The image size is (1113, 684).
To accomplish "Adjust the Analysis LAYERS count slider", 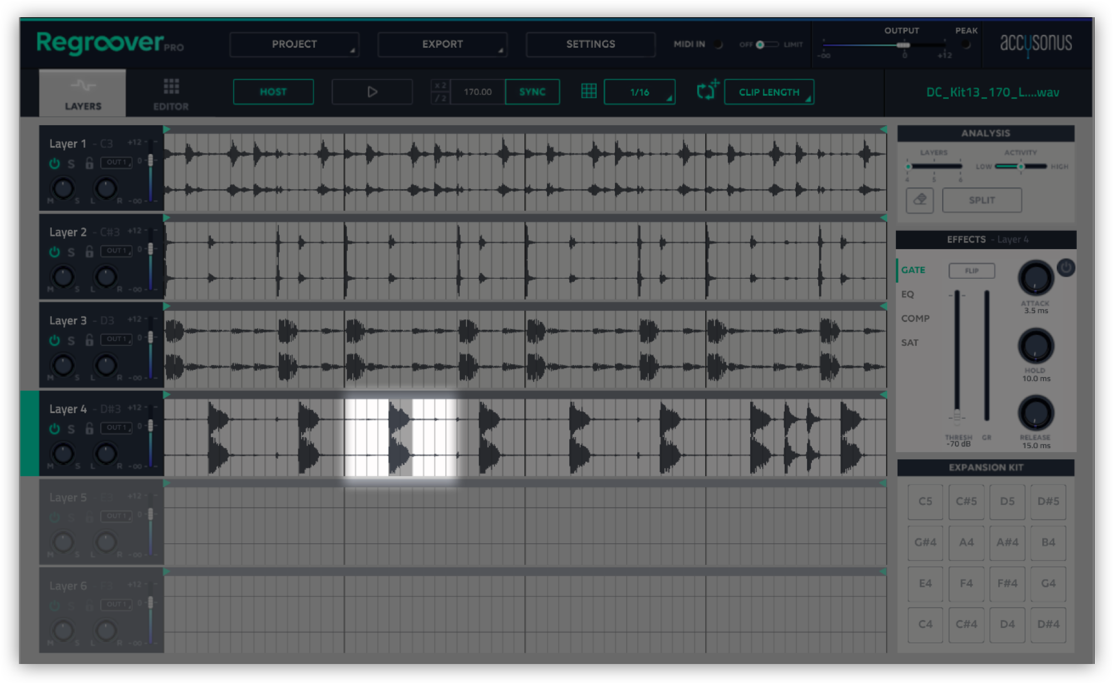I will 934,166.
